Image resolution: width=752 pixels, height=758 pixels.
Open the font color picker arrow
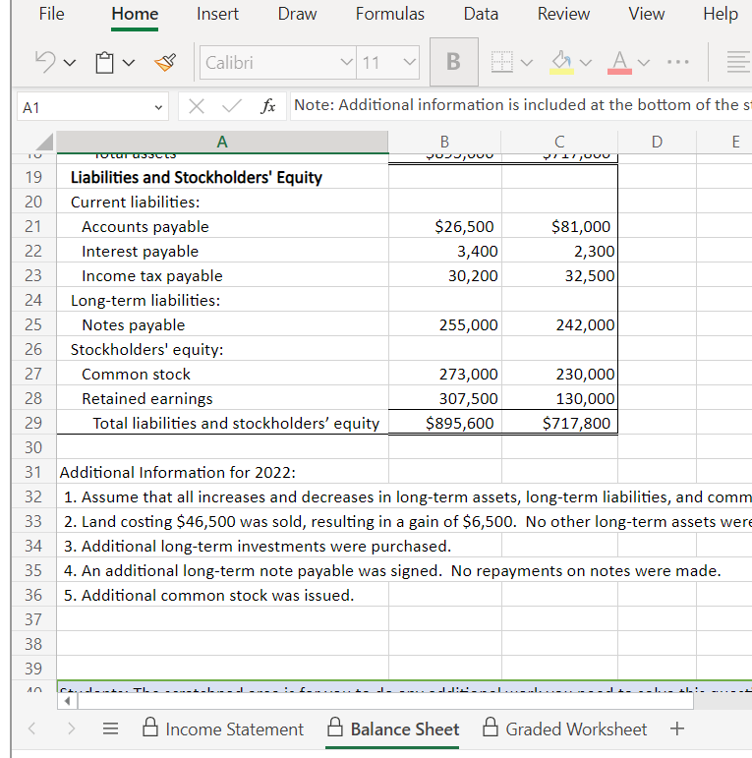(644, 63)
